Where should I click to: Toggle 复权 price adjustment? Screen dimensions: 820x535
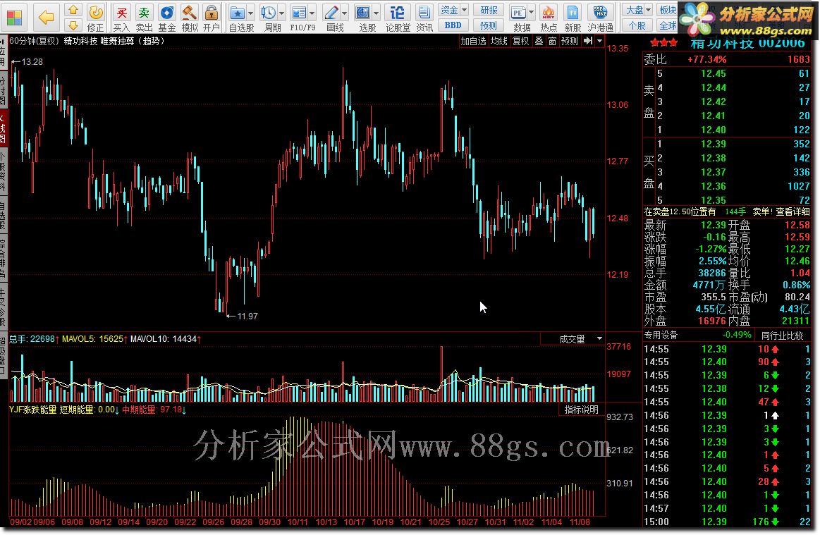click(520, 41)
